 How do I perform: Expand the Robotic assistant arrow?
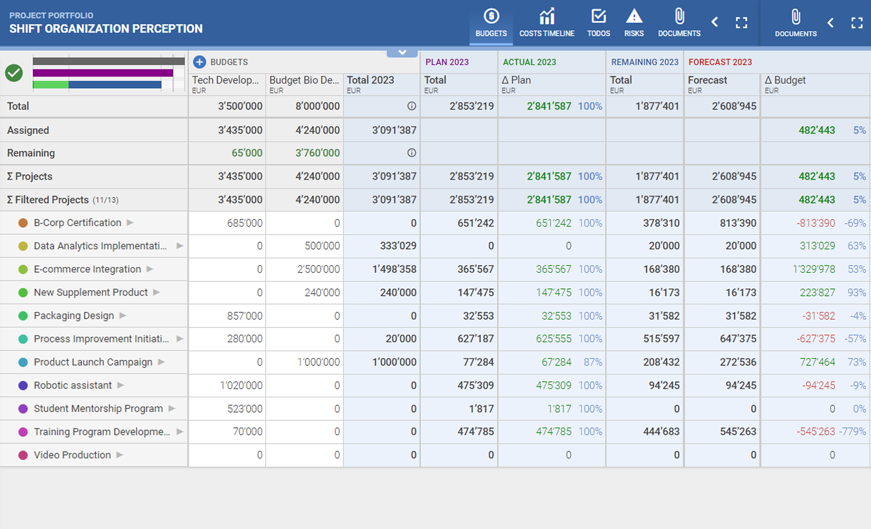[121, 385]
